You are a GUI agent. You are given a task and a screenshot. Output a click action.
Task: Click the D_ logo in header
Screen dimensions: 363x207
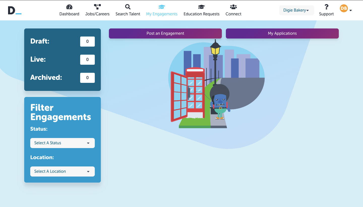point(15,10)
